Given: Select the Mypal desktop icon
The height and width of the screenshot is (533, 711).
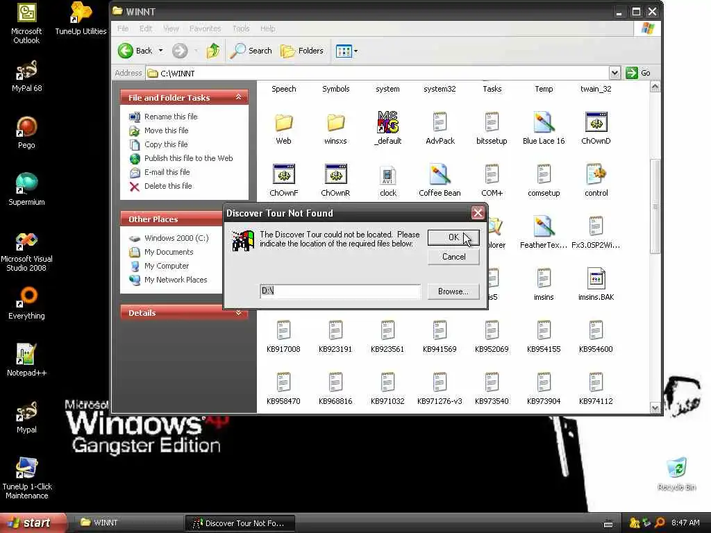Looking at the screenshot, I should tap(26, 417).
